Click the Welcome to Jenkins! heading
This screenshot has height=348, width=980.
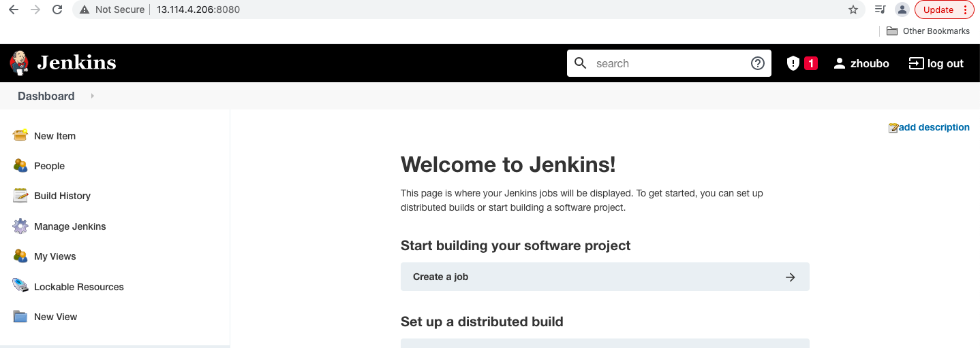click(x=508, y=164)
